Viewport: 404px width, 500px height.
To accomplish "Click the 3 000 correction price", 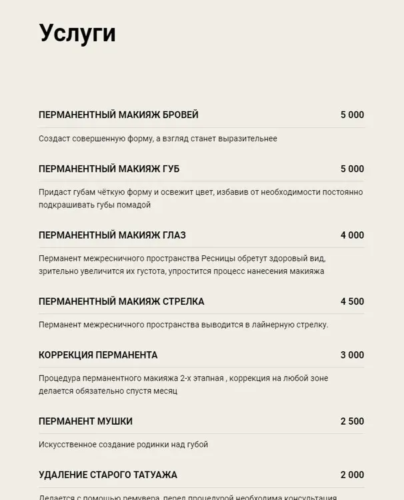I will click(352, 355).
